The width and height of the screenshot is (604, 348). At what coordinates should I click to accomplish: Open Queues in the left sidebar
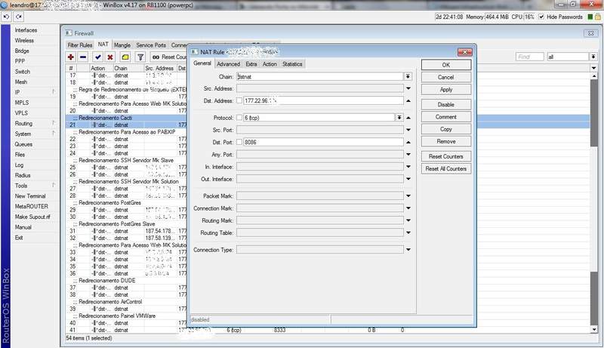point(23,144)
